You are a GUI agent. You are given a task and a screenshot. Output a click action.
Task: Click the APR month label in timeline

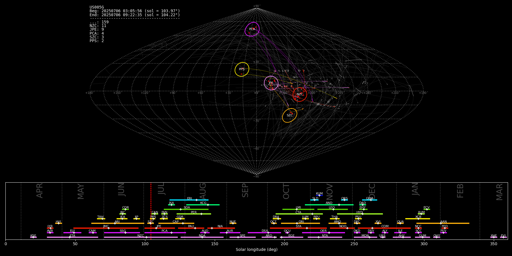[x=40, y=191]
